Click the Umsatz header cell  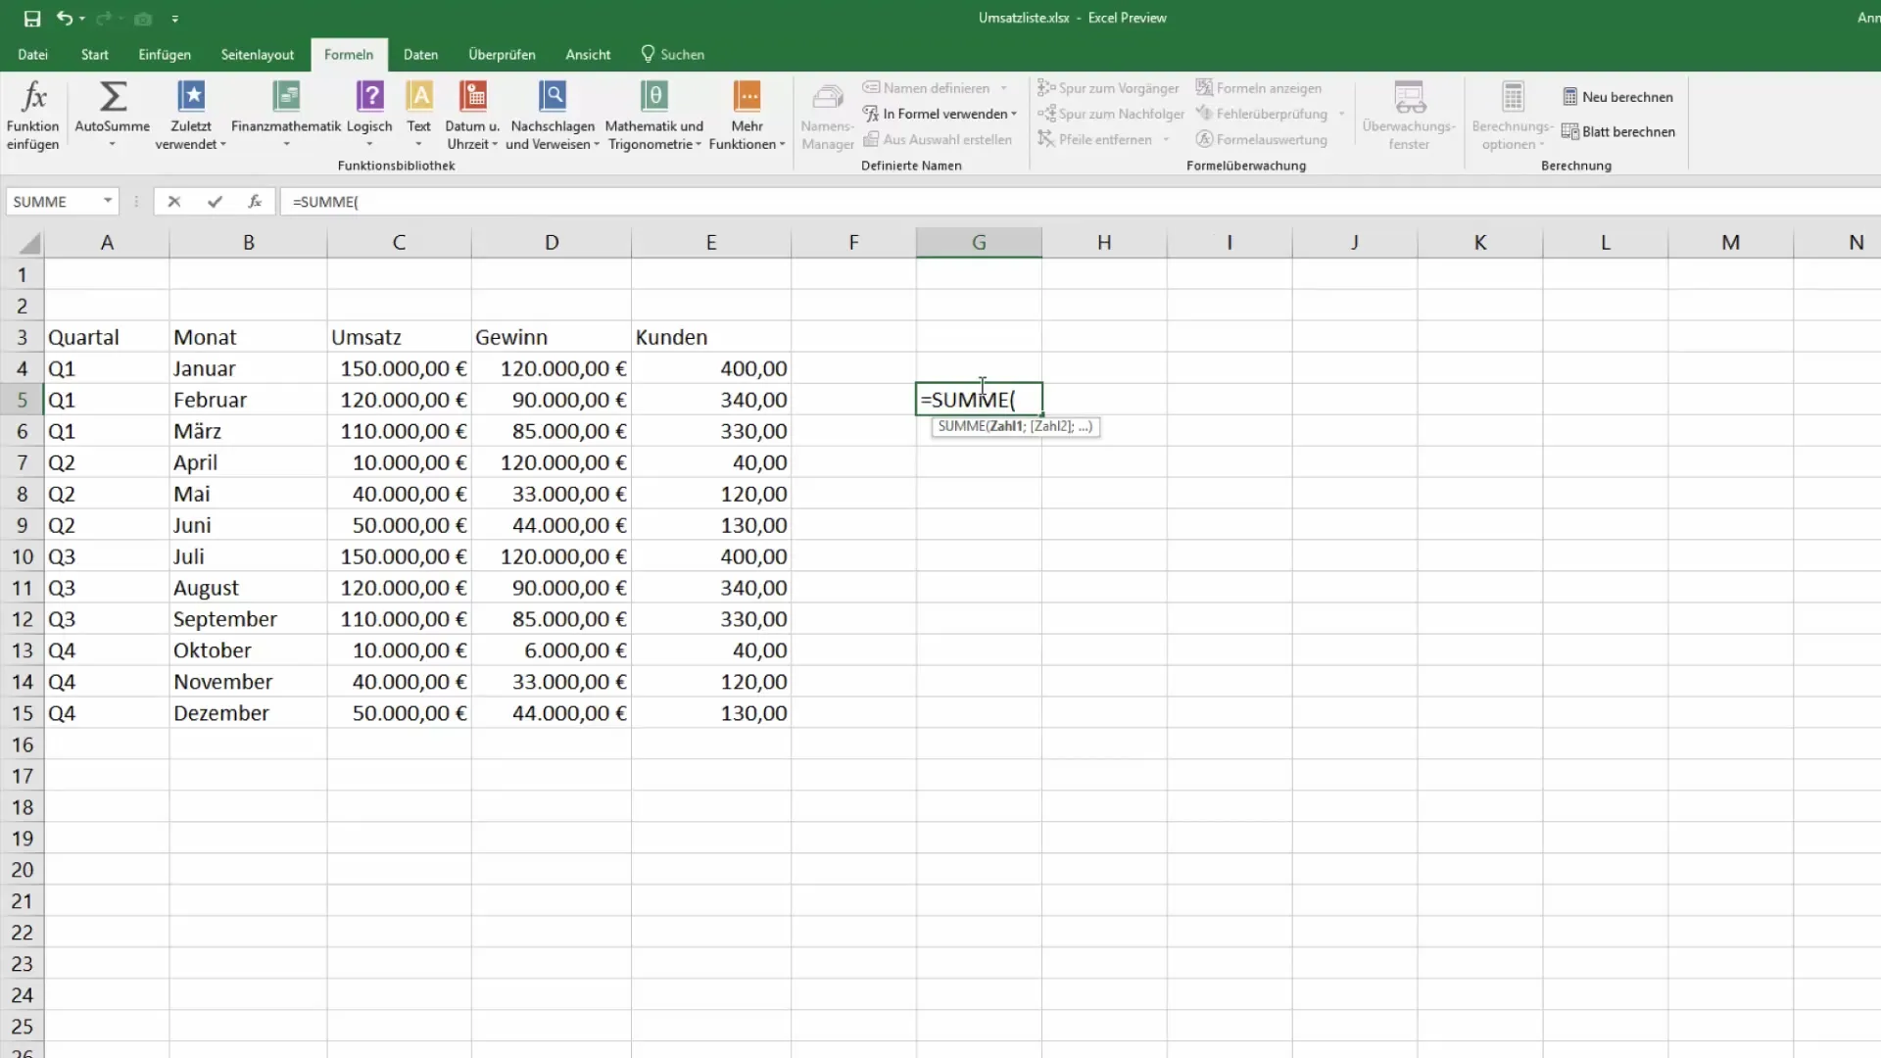[x=399, y=337]
